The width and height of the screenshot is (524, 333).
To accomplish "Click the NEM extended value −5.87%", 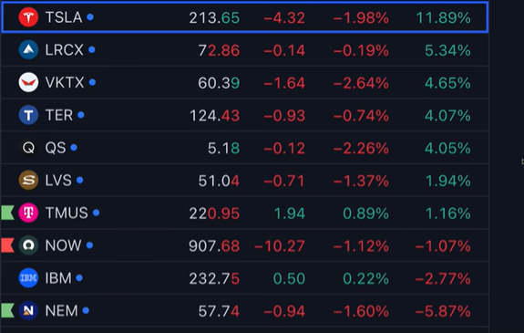I will tap(443, 311).
